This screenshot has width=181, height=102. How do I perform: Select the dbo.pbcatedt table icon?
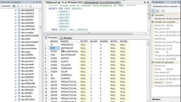click(x=19, y=64)
